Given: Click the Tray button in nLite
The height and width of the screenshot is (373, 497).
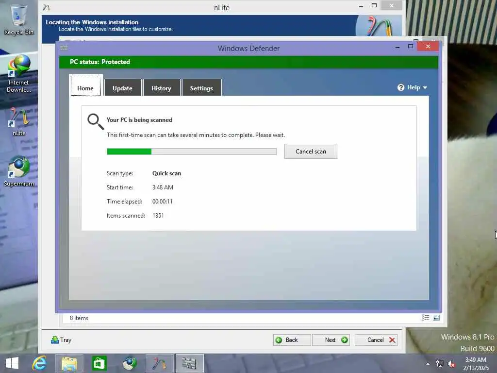Looking at the screenshot, I should point(61,340).
